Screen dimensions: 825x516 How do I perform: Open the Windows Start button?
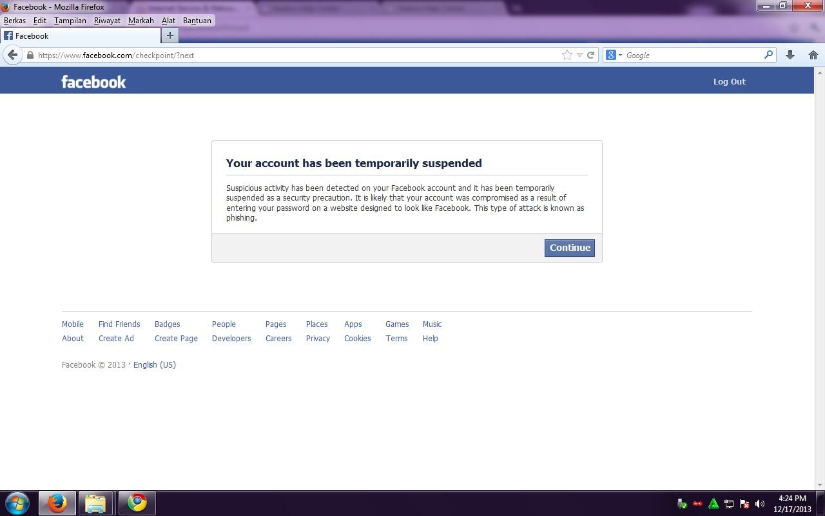[x=16, y=503]
